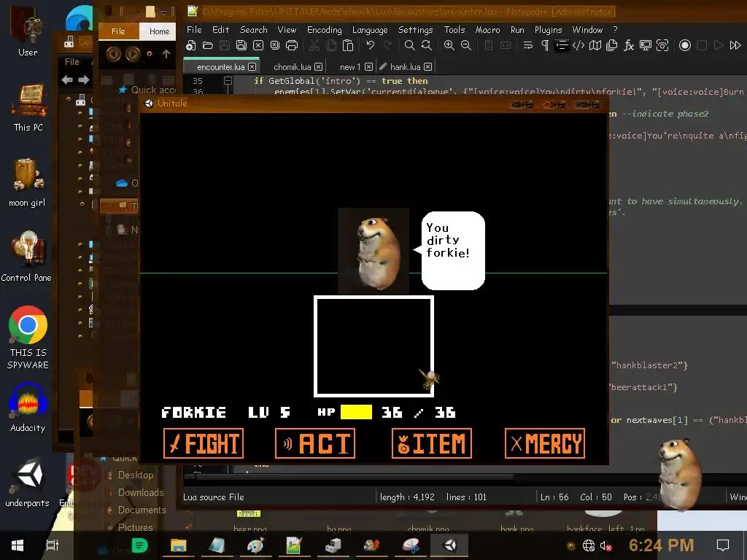Screen dimensions: 747x560
Task: Click 'Lua source File' in the status bar
Action: tap(214, 497)
